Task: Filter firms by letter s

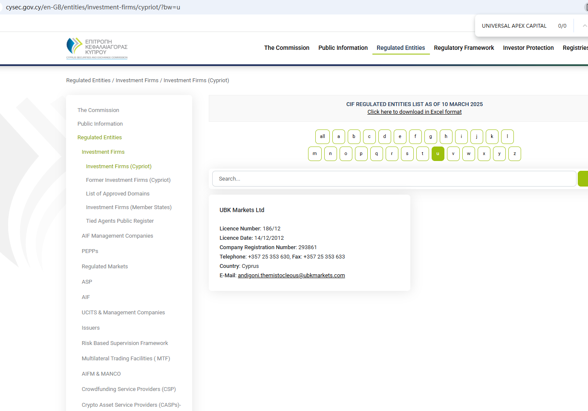Action: [407, 154]
